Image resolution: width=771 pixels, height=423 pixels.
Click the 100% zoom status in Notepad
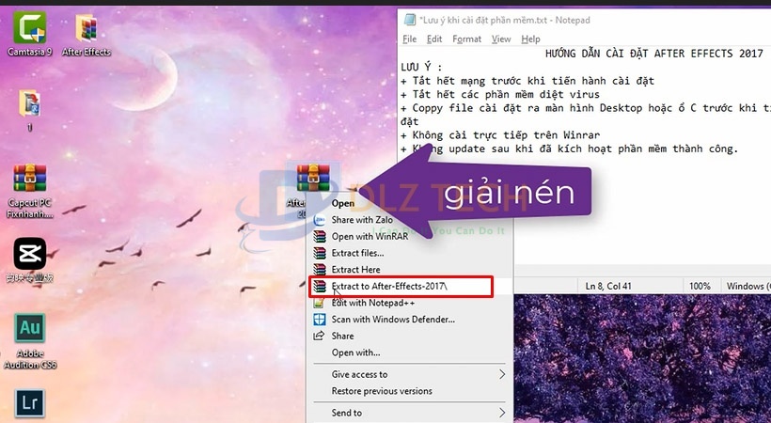point(700,286)
